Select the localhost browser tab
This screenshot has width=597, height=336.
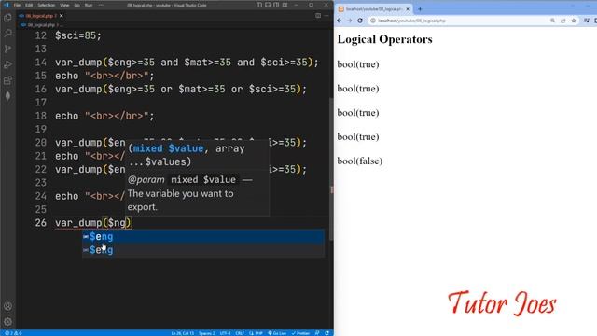point(374,8)
